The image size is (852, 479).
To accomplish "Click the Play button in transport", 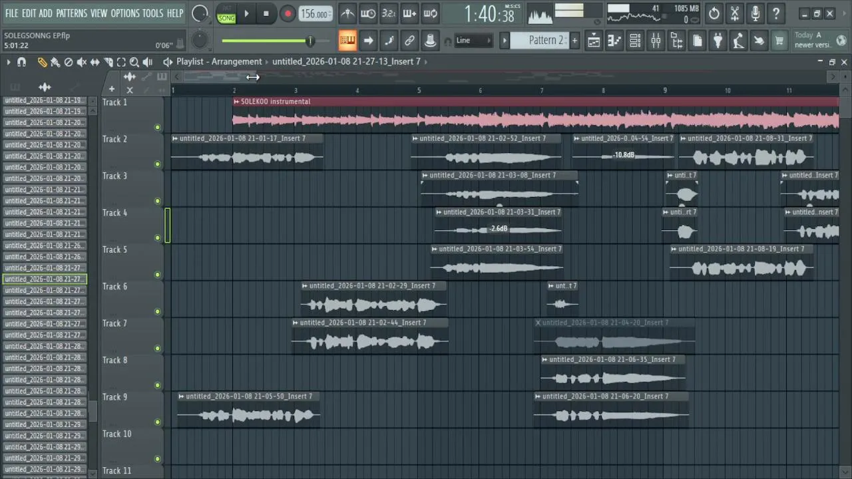I will 246,13.
